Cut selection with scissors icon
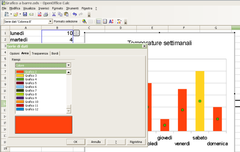 point(54,14)
